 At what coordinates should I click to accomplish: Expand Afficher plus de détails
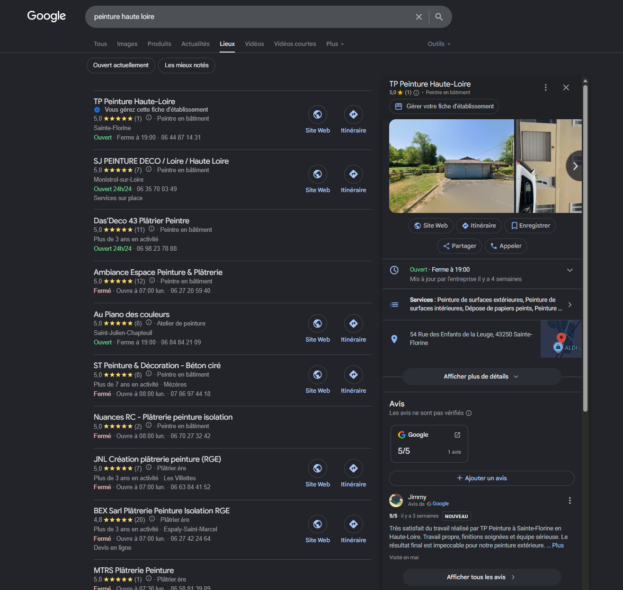point(482,377)
